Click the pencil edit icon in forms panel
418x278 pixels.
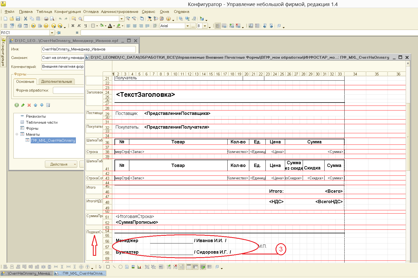click(23, 105)
